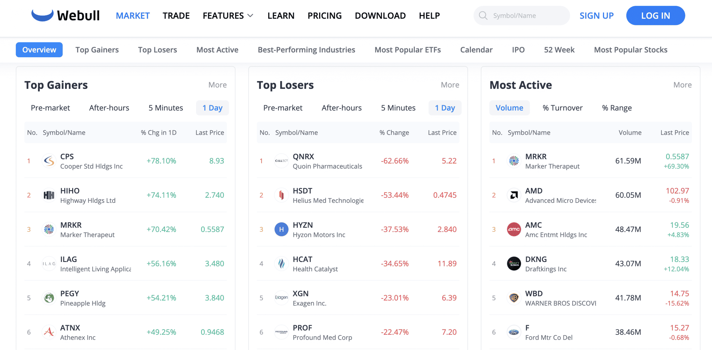Click the -62.66% change value
712x350 pixels.
(x=395, y=161)
